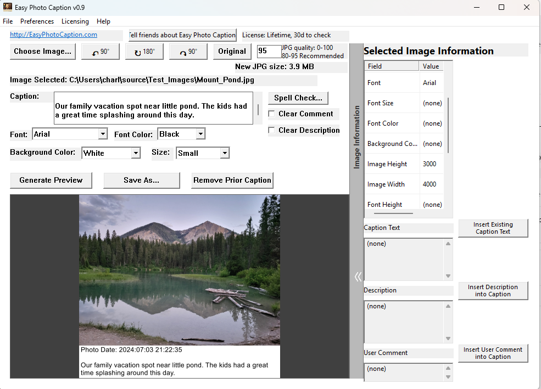Click inside the Description (none) box

[404, 322]
